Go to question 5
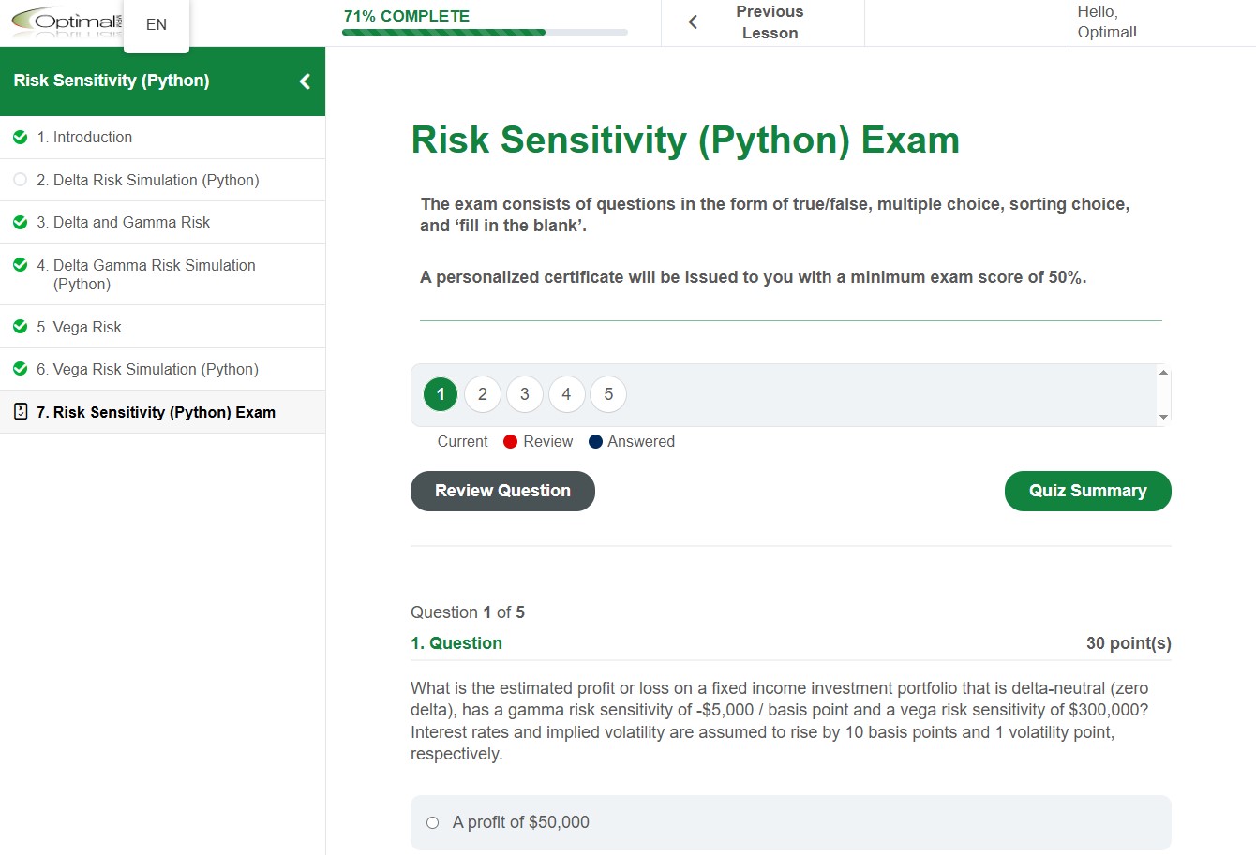 608,394
